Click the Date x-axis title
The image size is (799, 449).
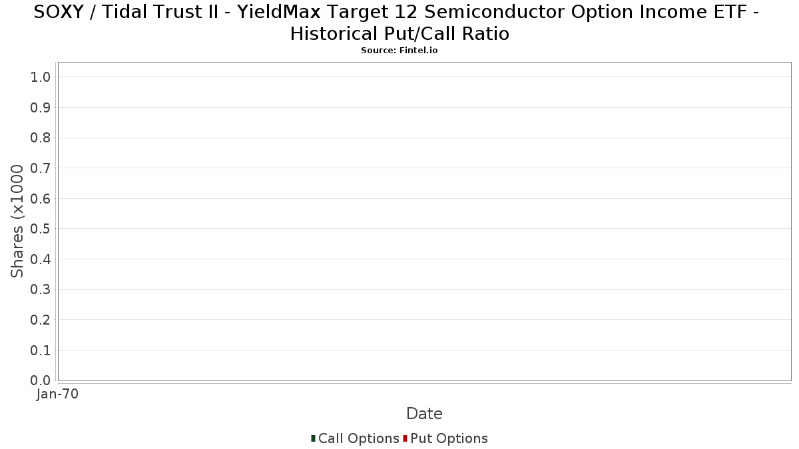(424, 414)
